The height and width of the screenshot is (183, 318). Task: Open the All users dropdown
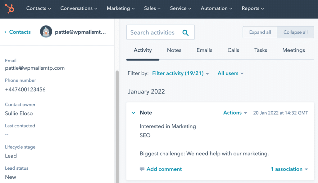pyautogui.click(x=230, y=73)
